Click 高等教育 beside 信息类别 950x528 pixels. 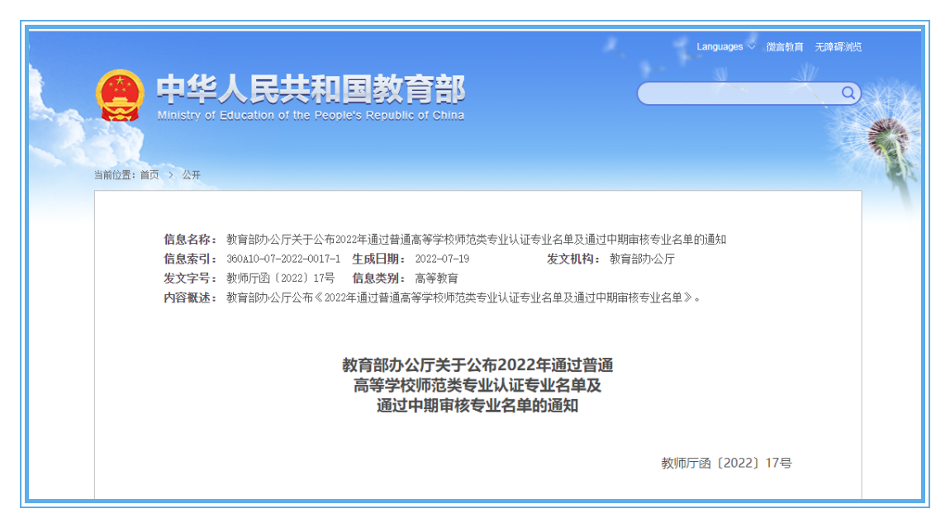coord(436,278)
